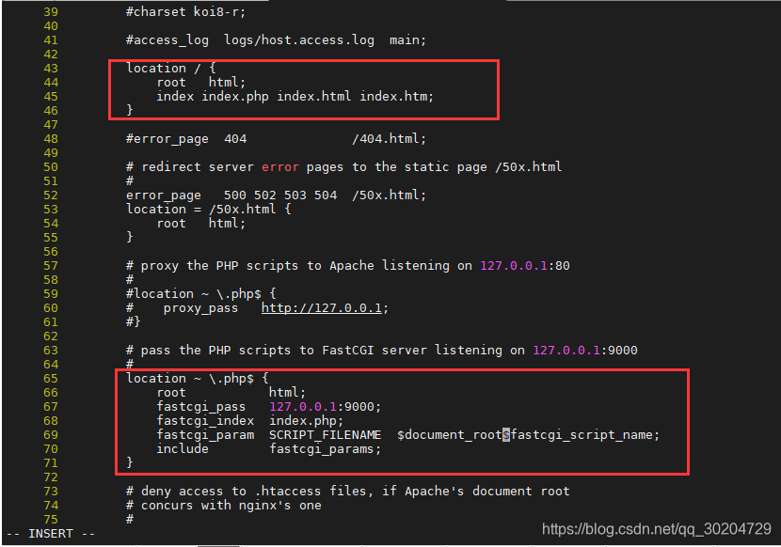Open the underlined http://127.0.0.1 link
Viewport: 781px width, 547px height.
321,308
